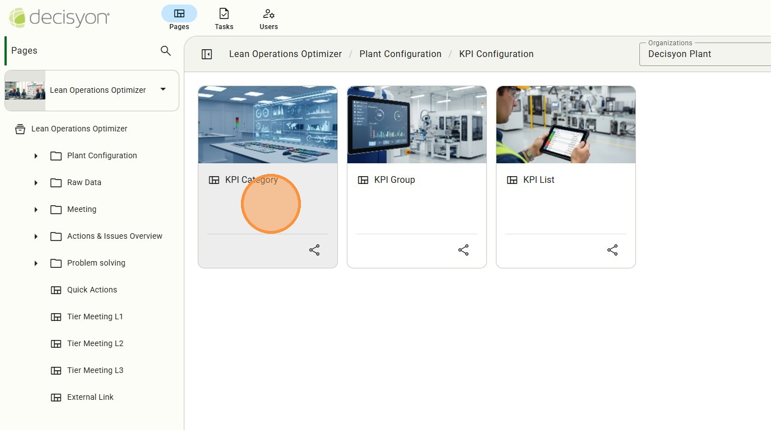Expand the Problem solving folder arrow
The image size is (771, 430).
(x=36, y=263)
